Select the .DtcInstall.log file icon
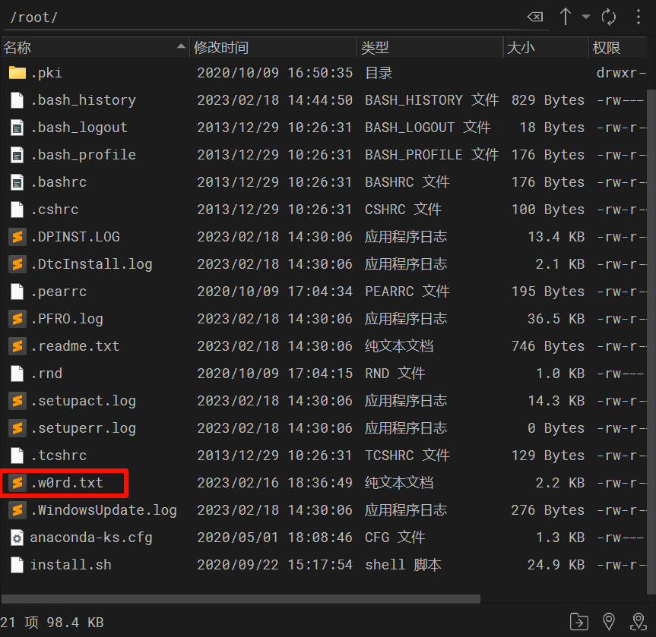 (x=17, y=264)
